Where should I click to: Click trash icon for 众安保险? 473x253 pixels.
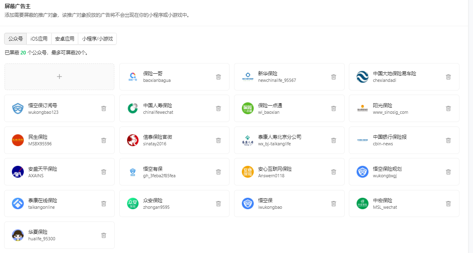218,203
